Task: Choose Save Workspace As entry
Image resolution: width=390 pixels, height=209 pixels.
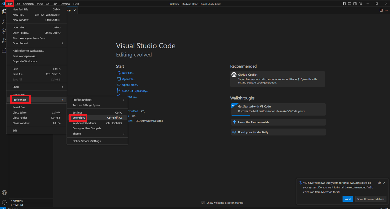Action: point(36,56)
